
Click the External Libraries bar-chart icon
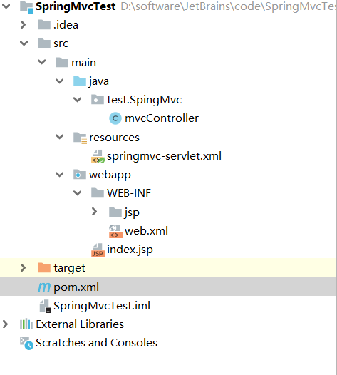pyautogui.click(x=26, y=324)
